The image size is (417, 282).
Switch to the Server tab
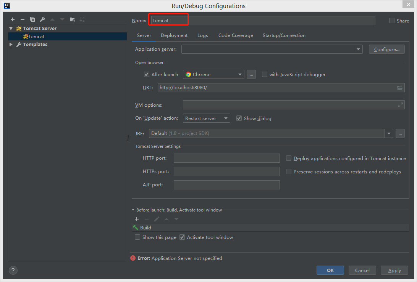[x=144, y=35]
